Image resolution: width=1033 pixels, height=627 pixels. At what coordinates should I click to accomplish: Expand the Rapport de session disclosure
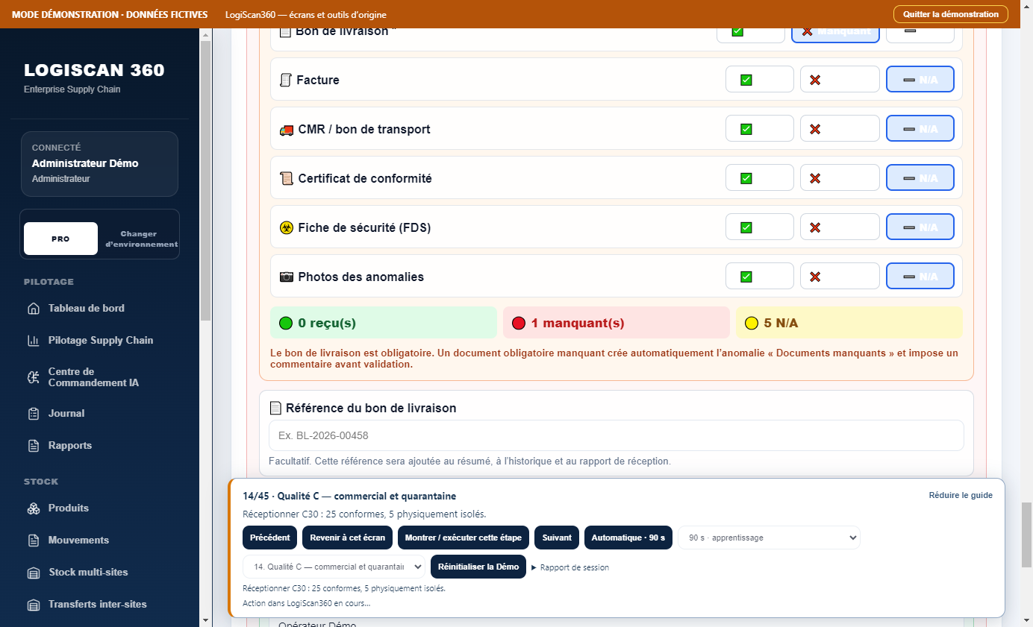pos(570,567)
